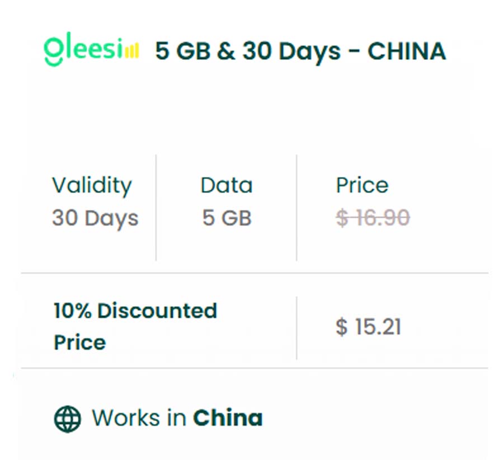Screen dimensions: 499x460
Task: Click the vertical divider between Validity and Data
Action: (x=156, y=207)
